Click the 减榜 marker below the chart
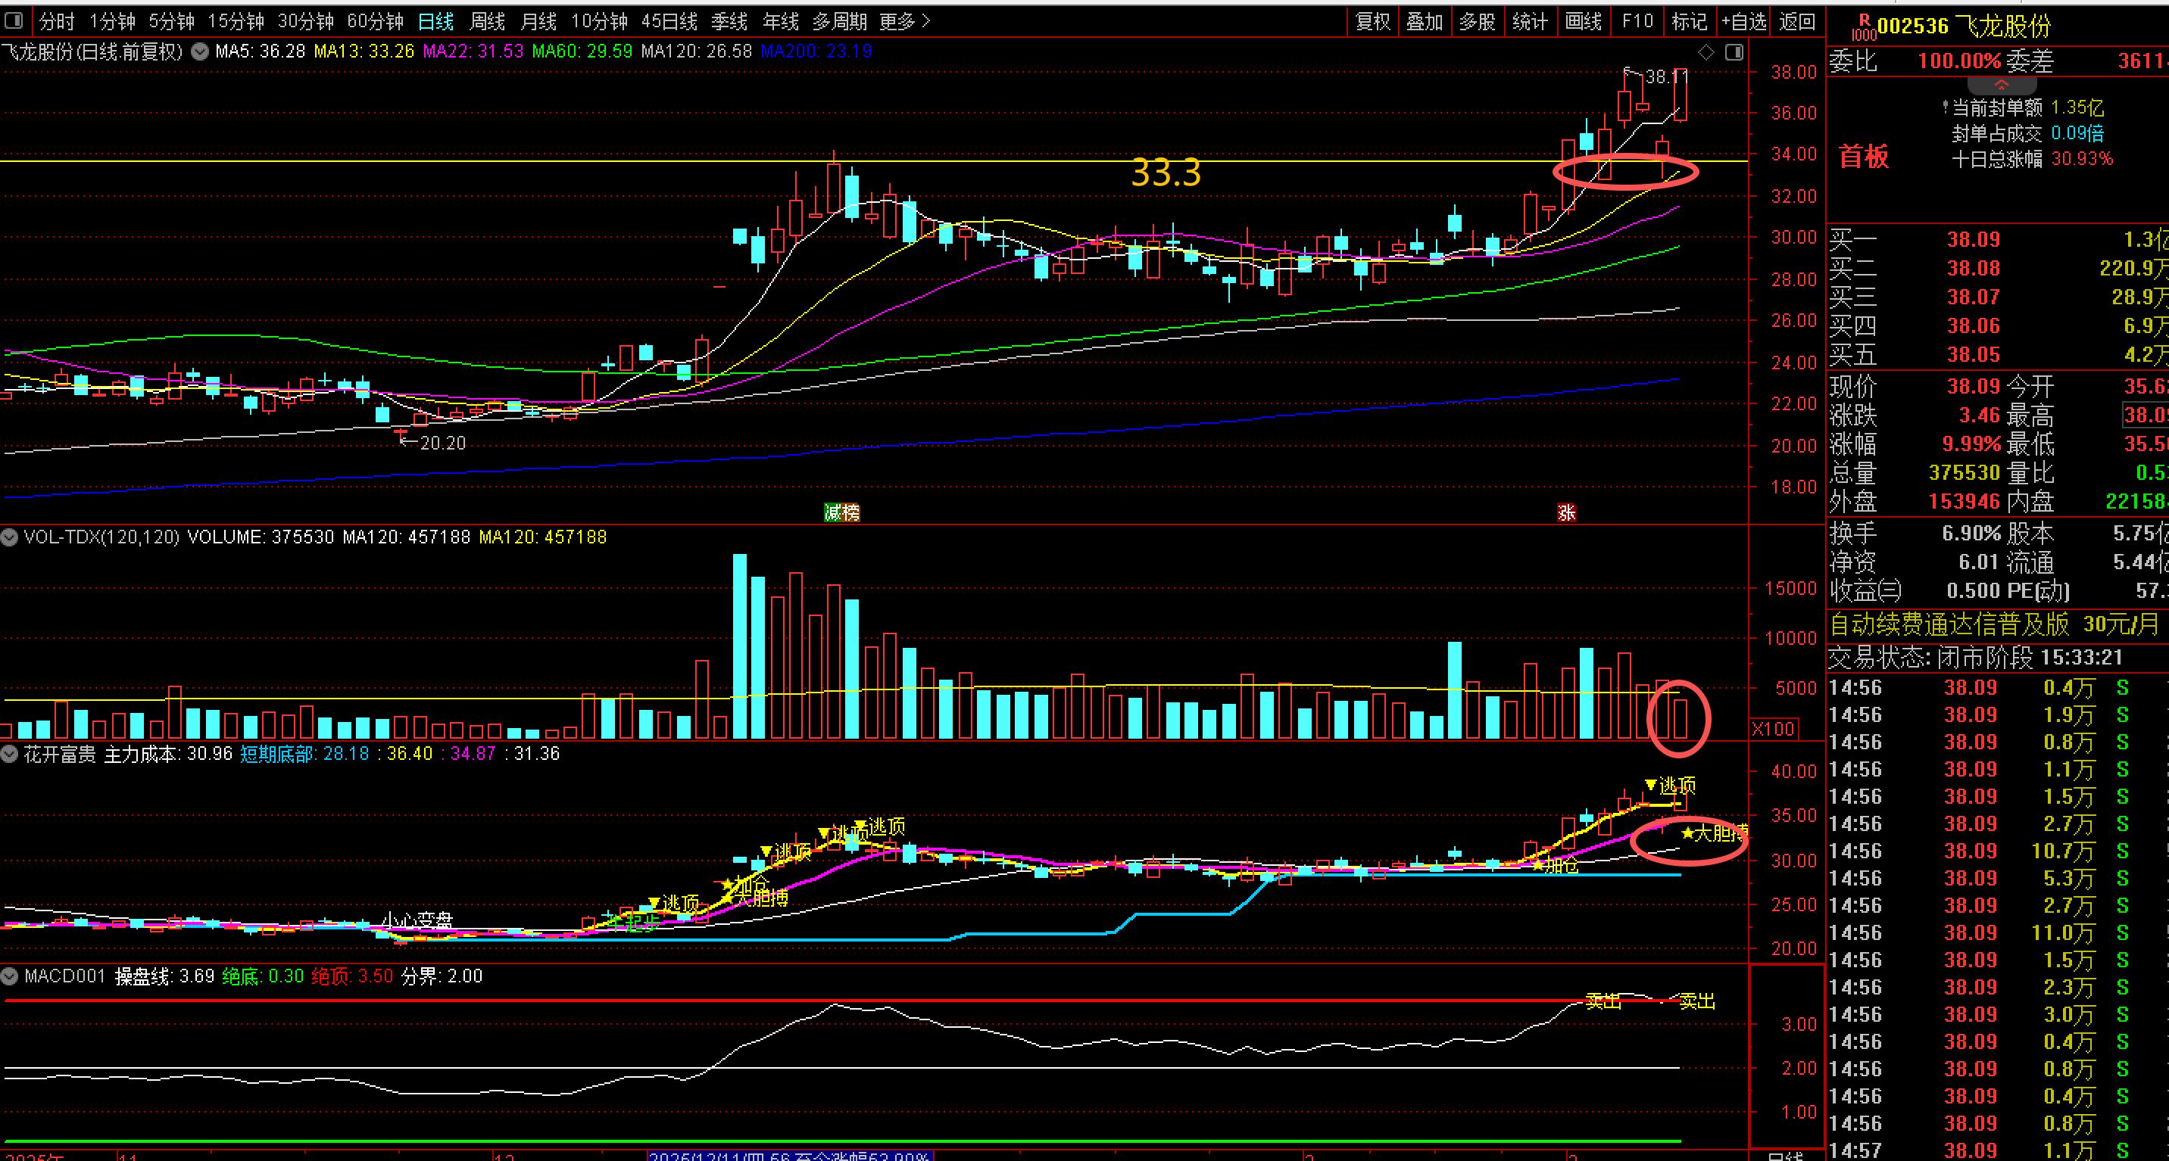Screen dimensions: 2169x1161 coord(841,512)
